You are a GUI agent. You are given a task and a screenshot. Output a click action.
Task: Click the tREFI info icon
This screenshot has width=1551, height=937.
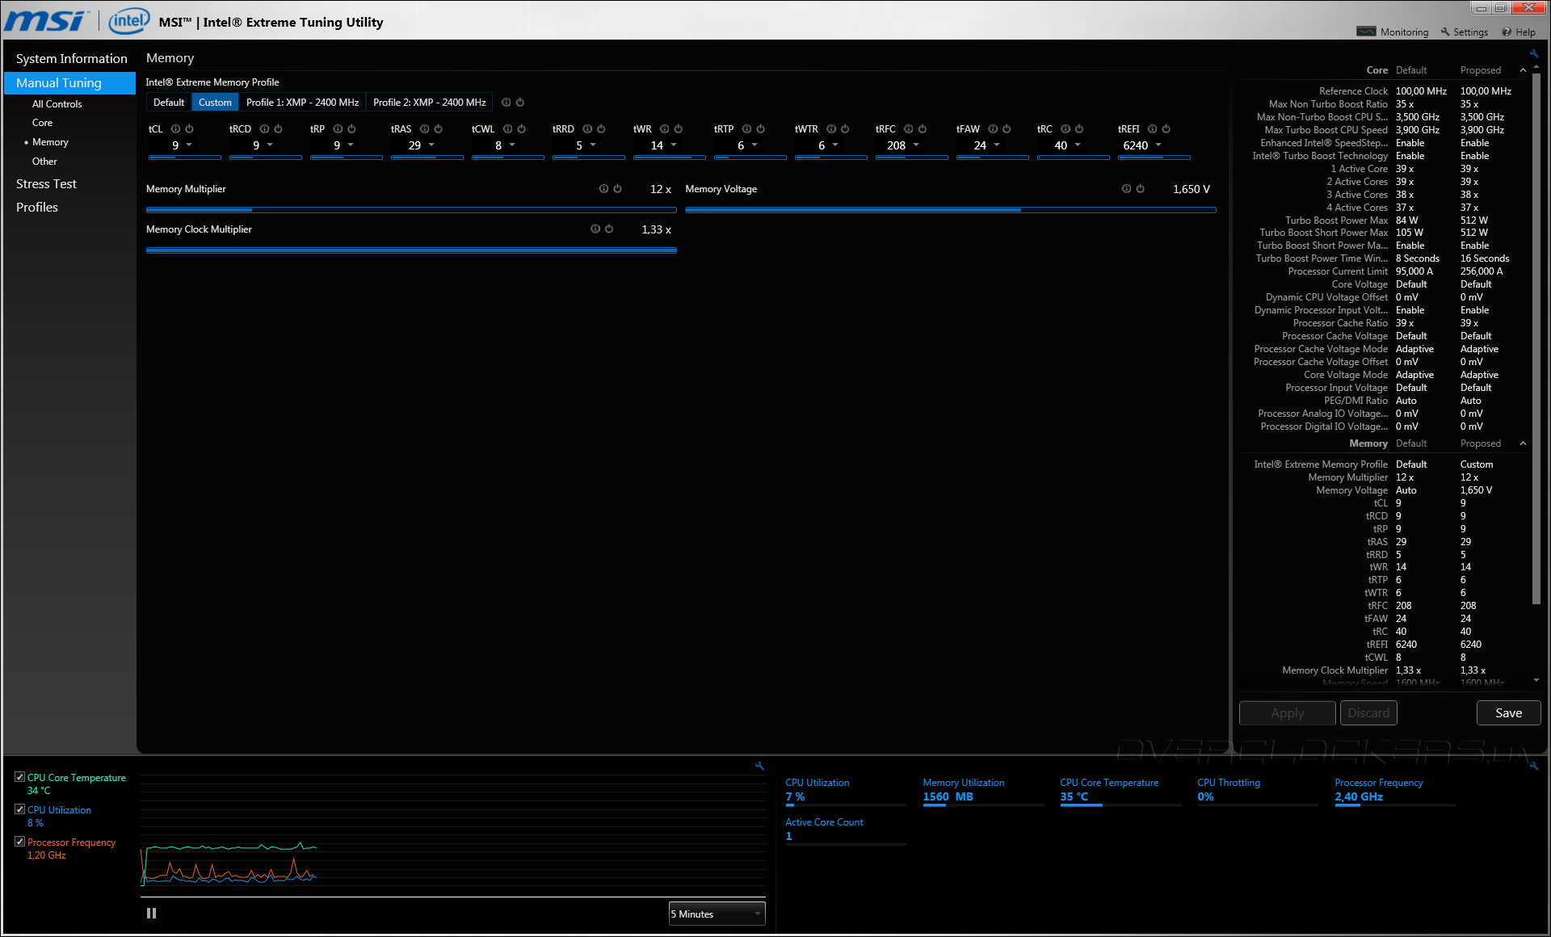pyautogui.click(x=1153, y=129)
